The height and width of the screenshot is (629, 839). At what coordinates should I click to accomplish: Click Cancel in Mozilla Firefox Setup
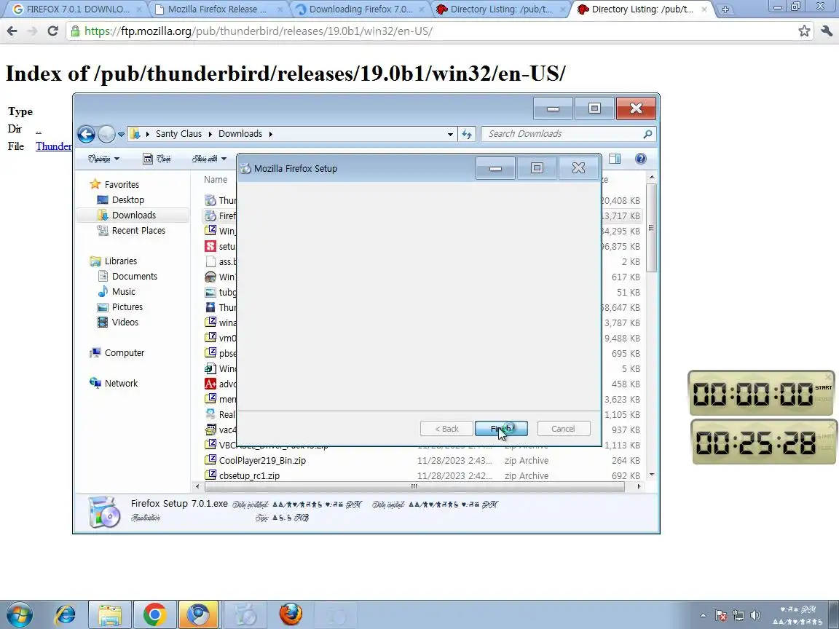click(564, 428)
